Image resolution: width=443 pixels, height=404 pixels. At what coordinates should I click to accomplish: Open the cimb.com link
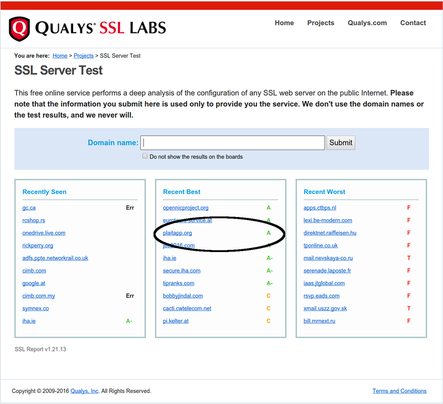point(34,271)
